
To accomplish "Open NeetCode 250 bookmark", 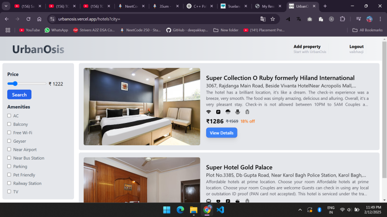I will [x=140, y=30].
